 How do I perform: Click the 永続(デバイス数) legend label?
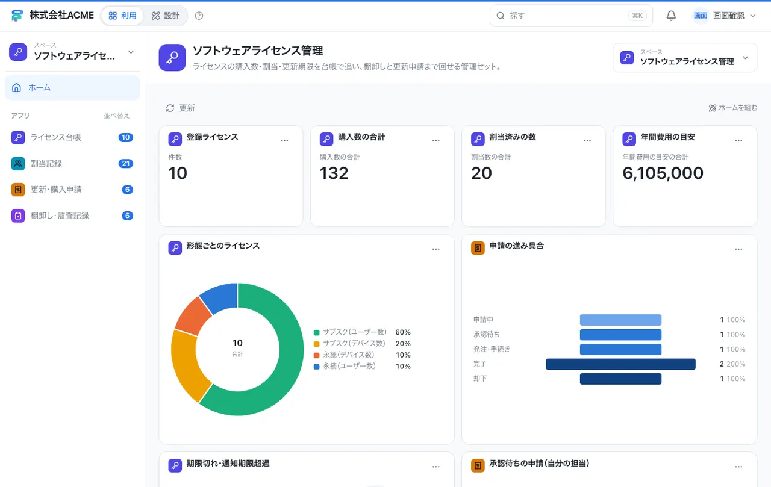pos(349,355)
